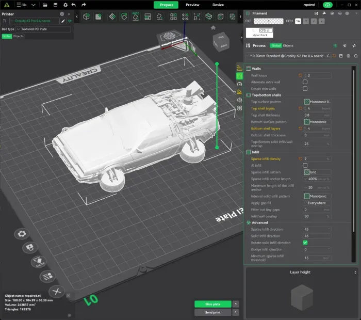Check the Detect thin walls option

point(305,89)
